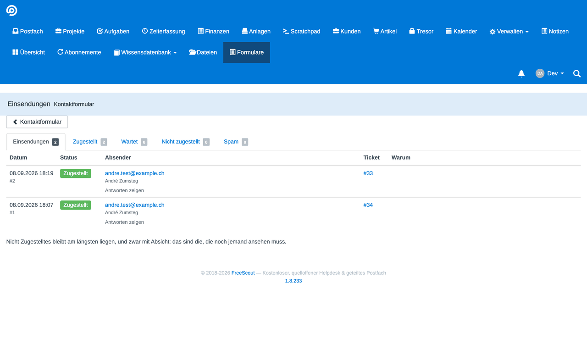This screenshot has height=344, width=587.
Task: Go to Artikel
Action: click(385, 31)
